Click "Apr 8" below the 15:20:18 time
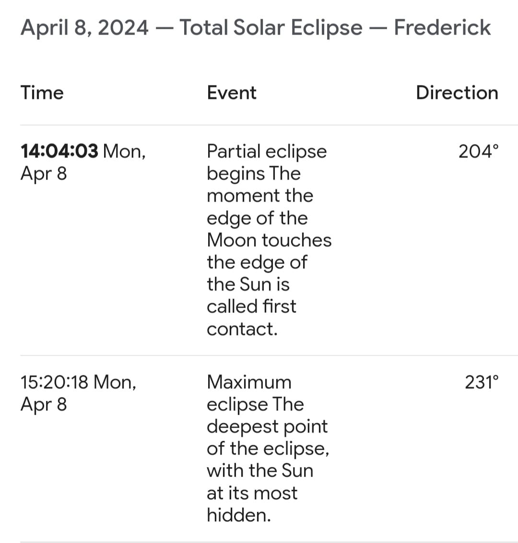The height and width of the screenshot is (543, 518). (x=44, y=404)
